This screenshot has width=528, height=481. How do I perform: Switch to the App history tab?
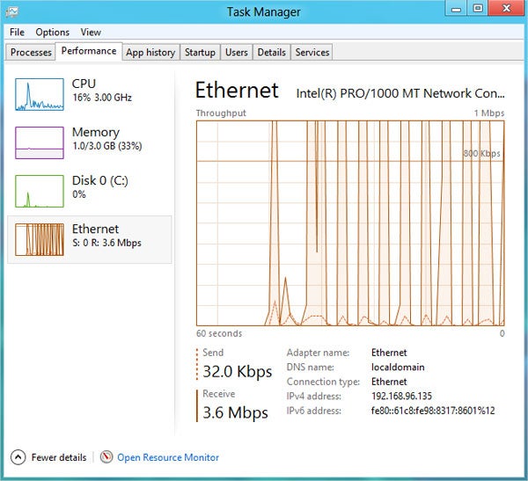pos(150,53)
